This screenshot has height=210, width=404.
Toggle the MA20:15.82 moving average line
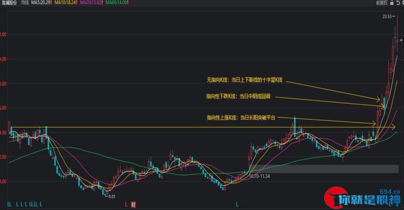point(91,3)
